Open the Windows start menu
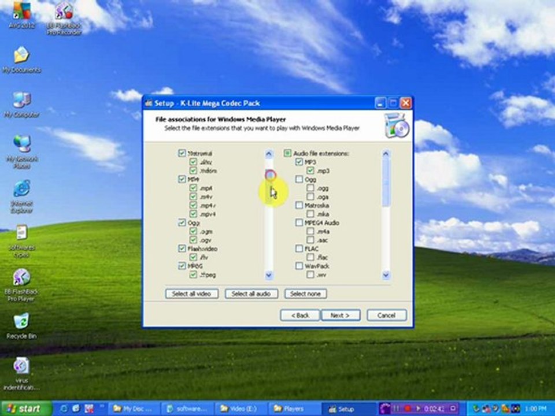Viewport: 555px width, 416px height. pos(26,408)
